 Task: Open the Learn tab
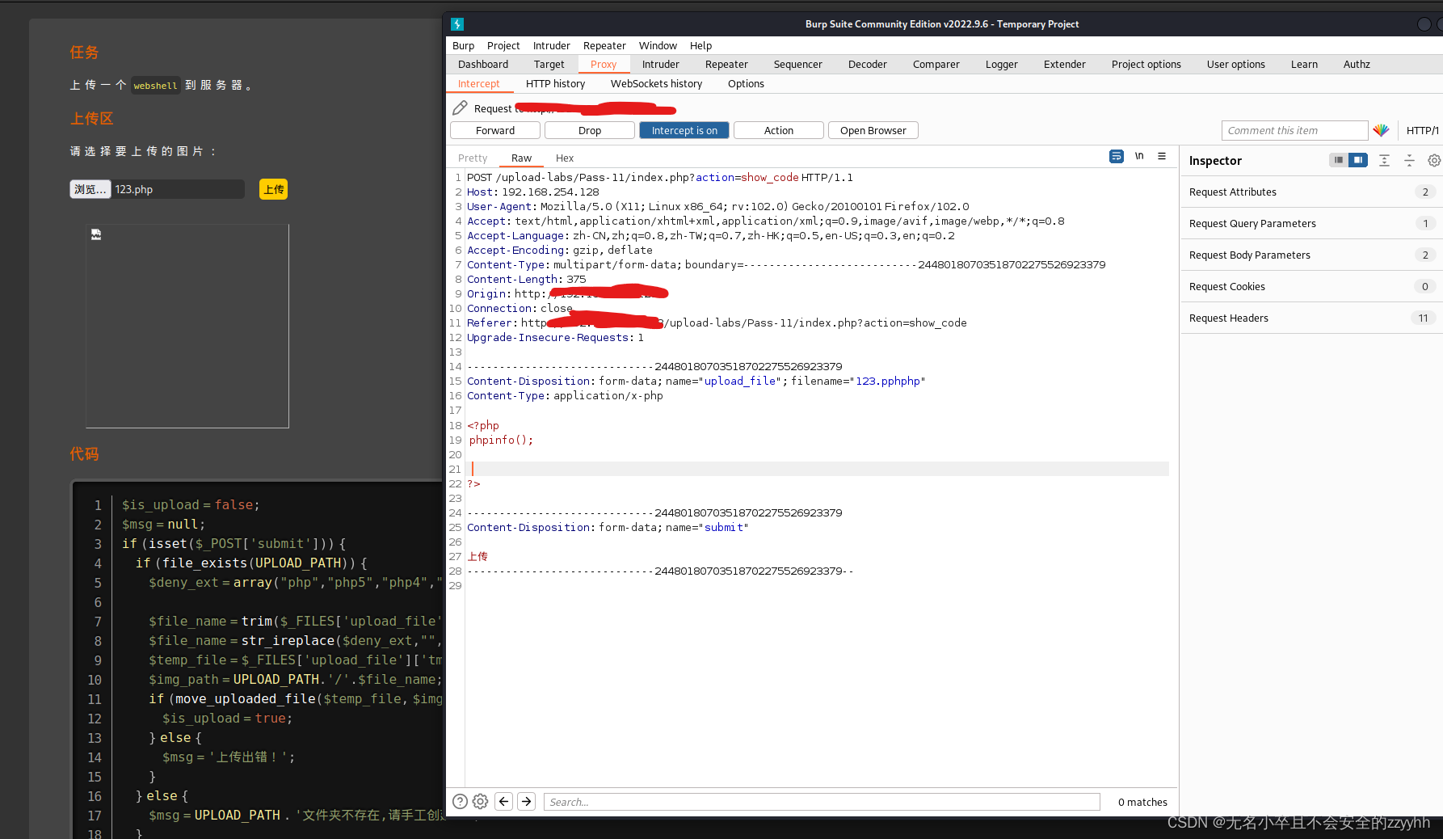tap(1303, 64)
